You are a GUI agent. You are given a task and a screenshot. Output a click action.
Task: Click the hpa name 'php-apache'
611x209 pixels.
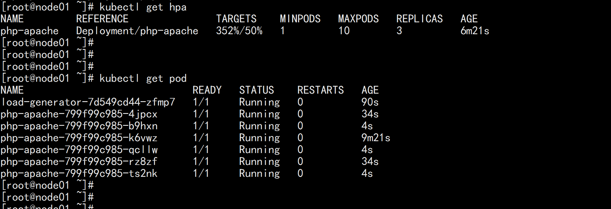29,31
